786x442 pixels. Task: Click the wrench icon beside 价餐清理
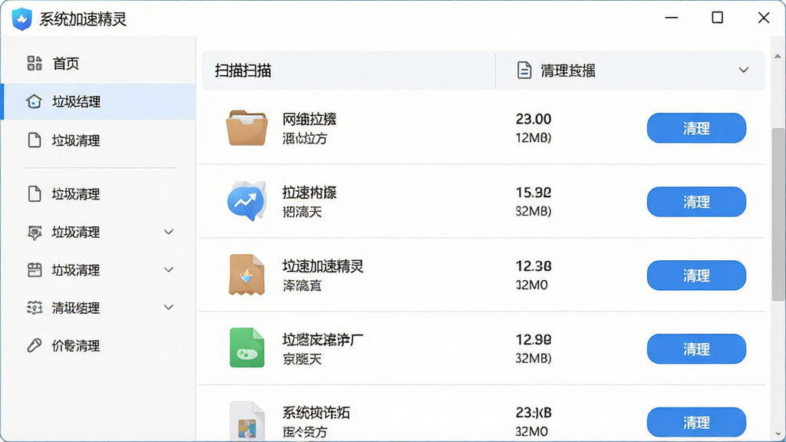[34, 345]
